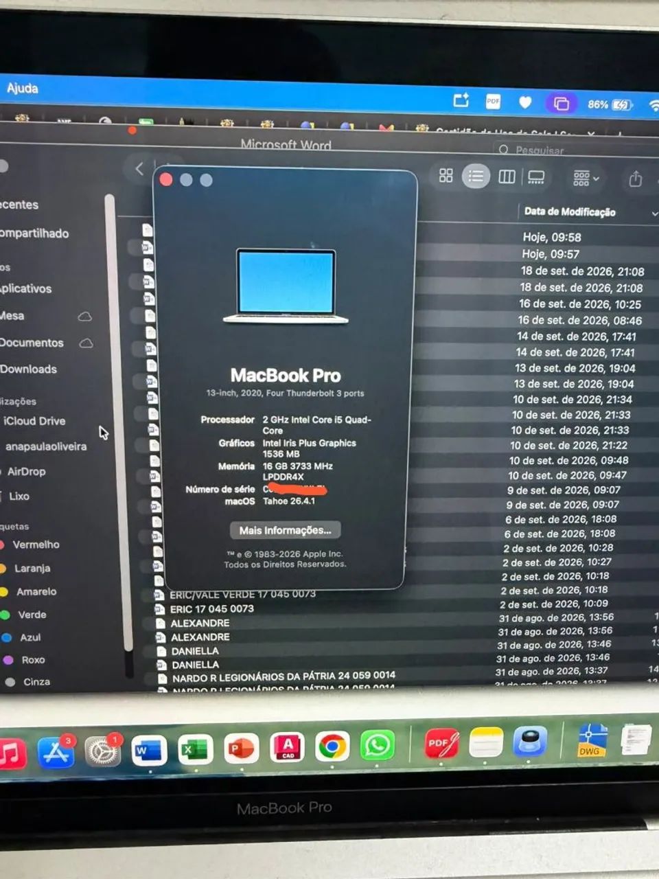Open the App Store in the Dock
The height and width of the screenshot is (879, 659).
pyautogui.click(x=56, y=753)
